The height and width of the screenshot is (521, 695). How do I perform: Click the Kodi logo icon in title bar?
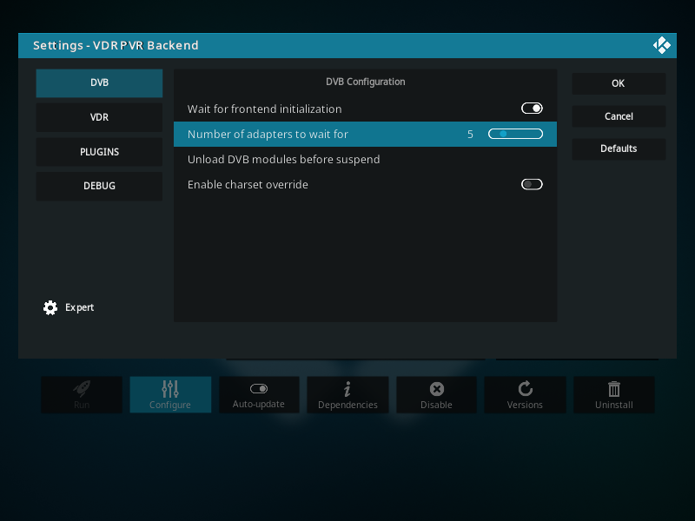[x=660, y=45]
